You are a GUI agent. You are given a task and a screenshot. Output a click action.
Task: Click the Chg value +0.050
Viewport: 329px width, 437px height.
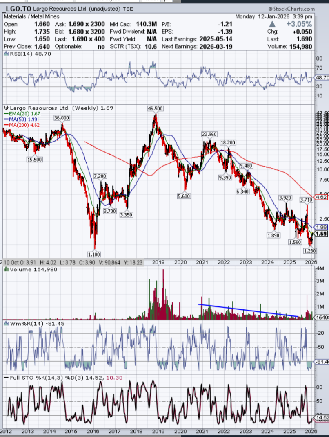pyautogui.click(x=302, y=32)
